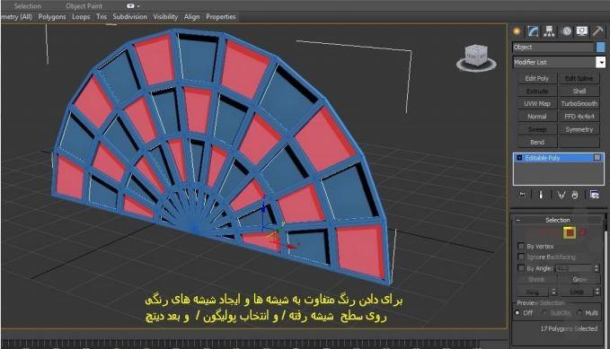Select the Element sub-object level icon
Viewport: 610px width, 349px height.
coord(582,232)
